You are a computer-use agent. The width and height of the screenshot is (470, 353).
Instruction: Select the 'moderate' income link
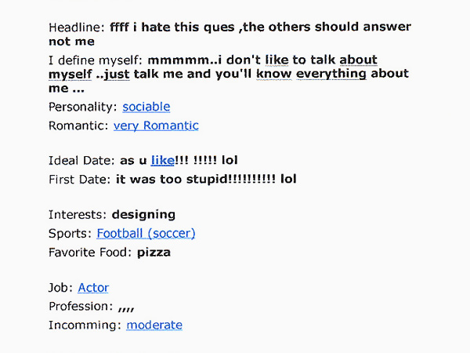pos(154,325)
